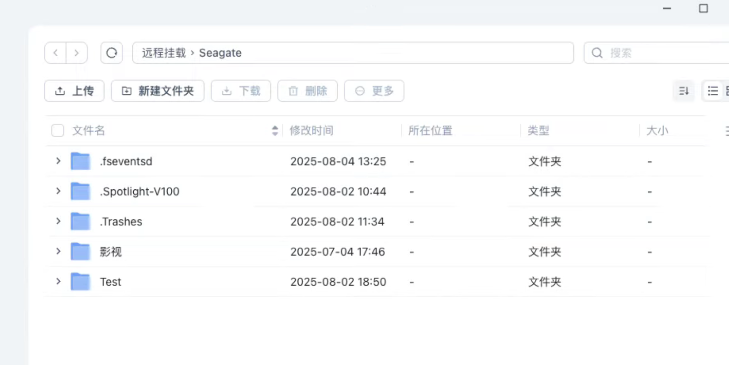729x365 pixels.
Task: Create a folder with 新建文件夹 button
Action: click(x=157, y=91)
